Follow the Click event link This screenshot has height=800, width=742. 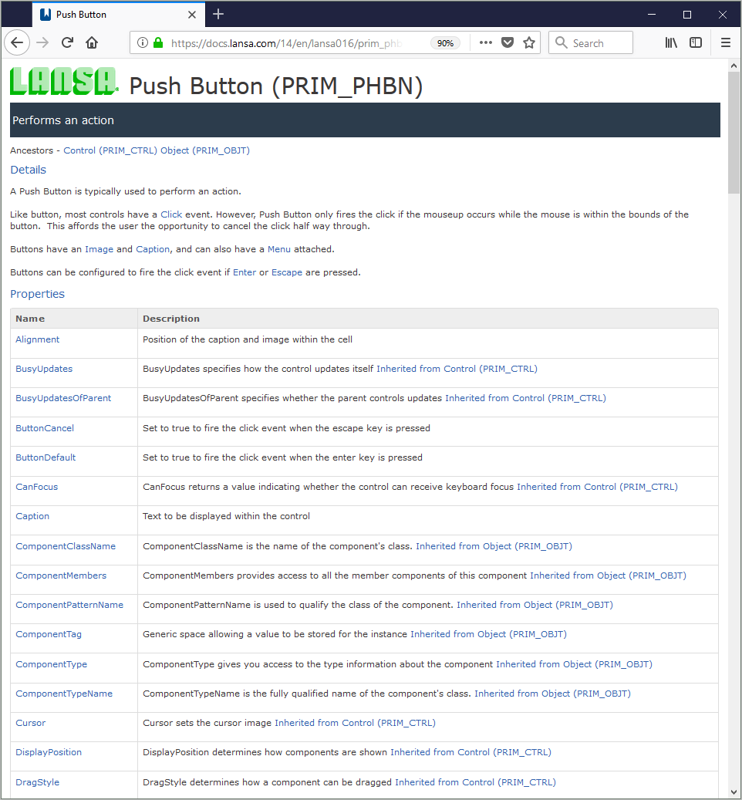click(171, 214)
